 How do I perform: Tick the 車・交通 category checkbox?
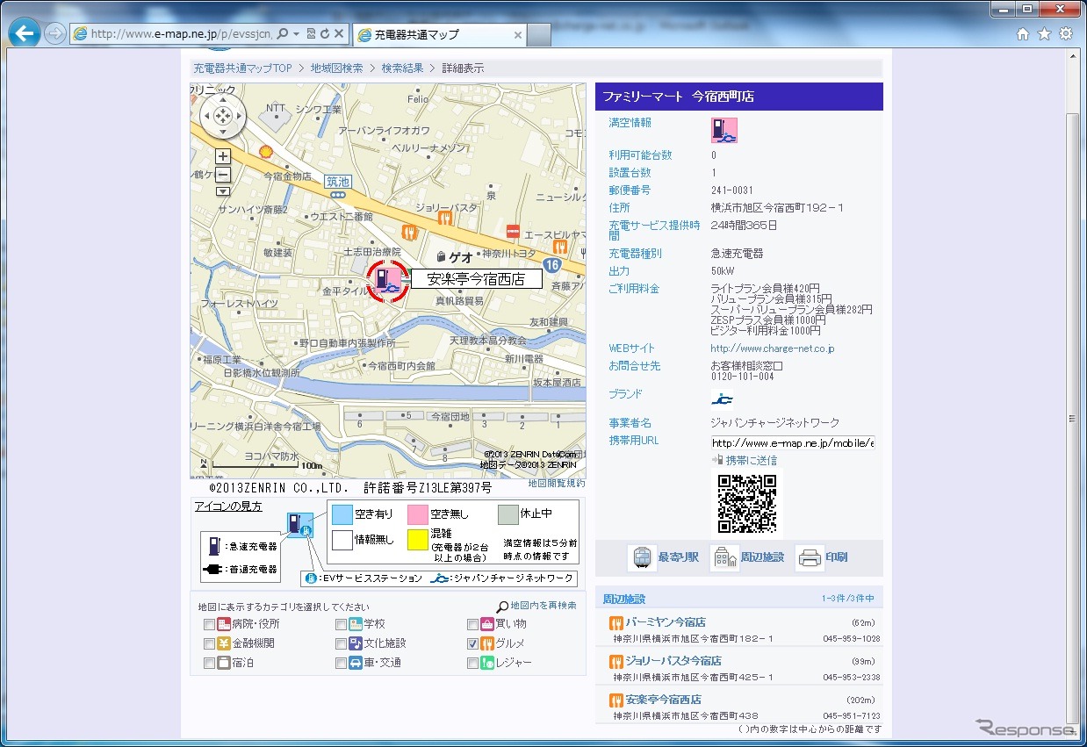pyautogui.click(x=341, y=664)
